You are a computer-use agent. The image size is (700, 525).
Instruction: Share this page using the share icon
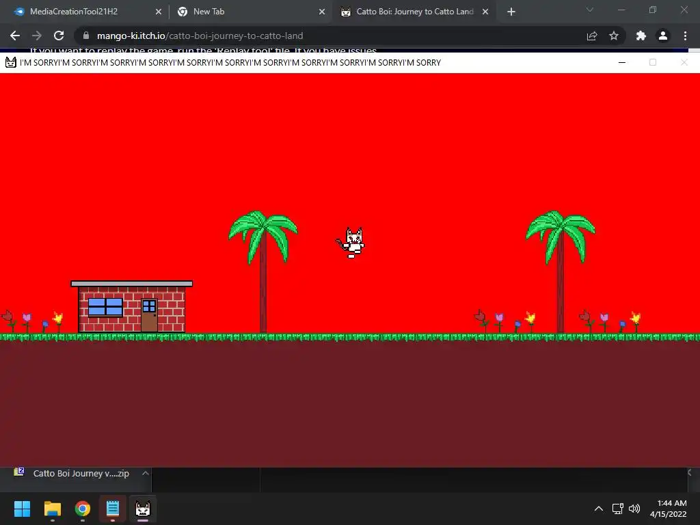(592, 36)
